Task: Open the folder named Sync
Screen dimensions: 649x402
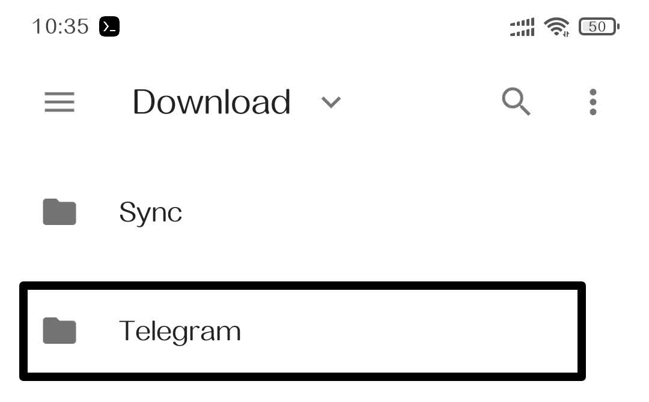Action: click(x=151, y=212)
